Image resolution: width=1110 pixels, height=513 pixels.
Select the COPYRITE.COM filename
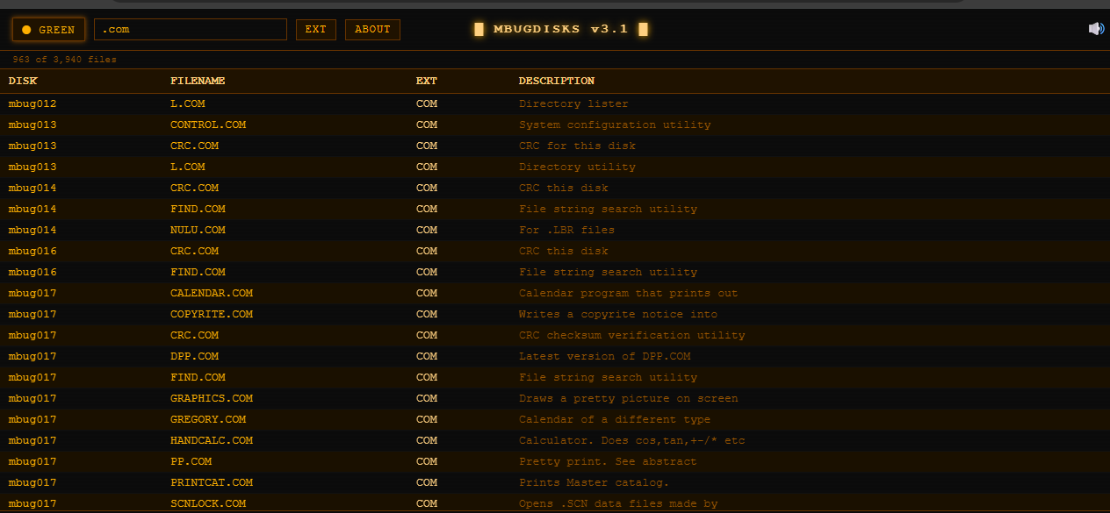pos(212,314)
